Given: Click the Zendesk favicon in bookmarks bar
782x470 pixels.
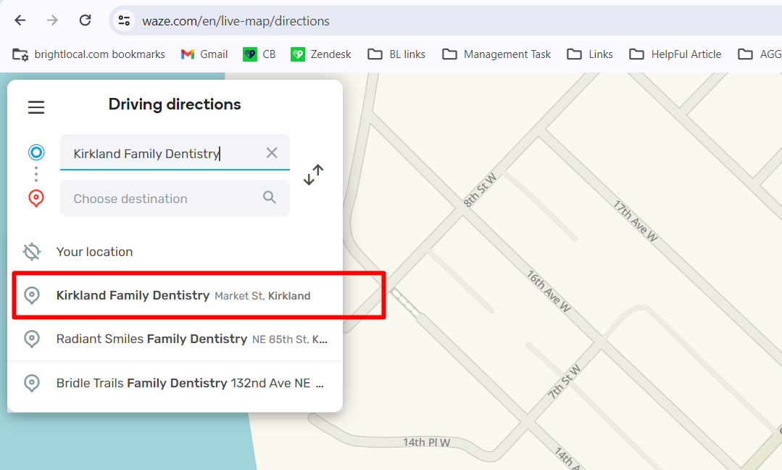Looking at the screenshot, I should click(298, 54).
